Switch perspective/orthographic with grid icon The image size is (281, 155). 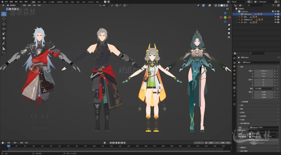click(229, 37)
